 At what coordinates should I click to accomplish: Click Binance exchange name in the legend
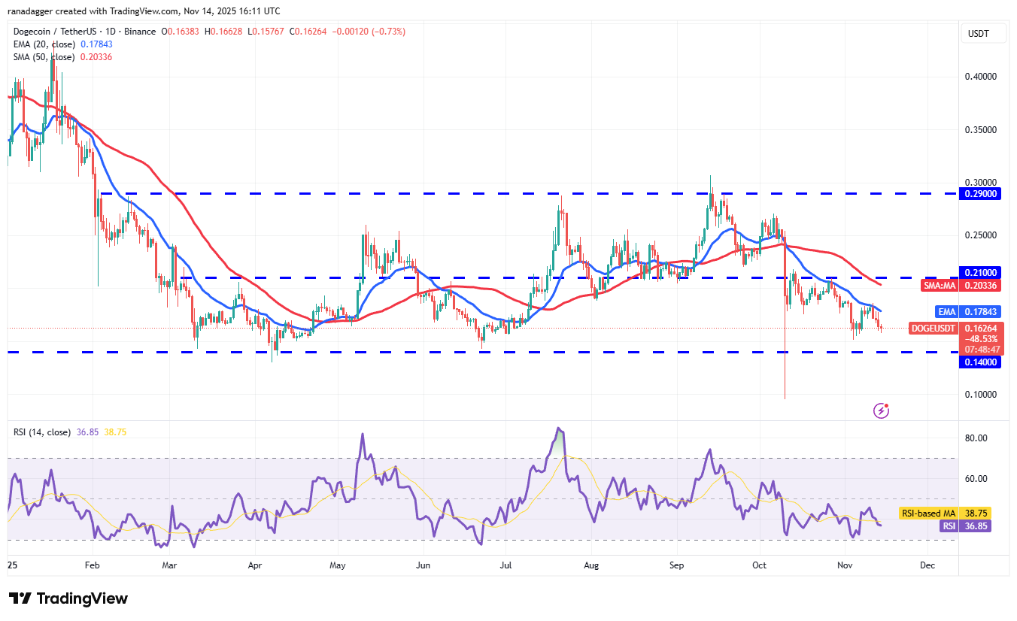pyautogui.click(x=140, y=32)
